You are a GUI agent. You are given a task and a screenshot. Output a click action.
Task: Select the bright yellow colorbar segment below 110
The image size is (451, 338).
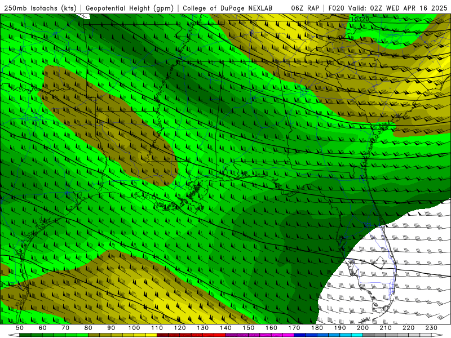151,335
